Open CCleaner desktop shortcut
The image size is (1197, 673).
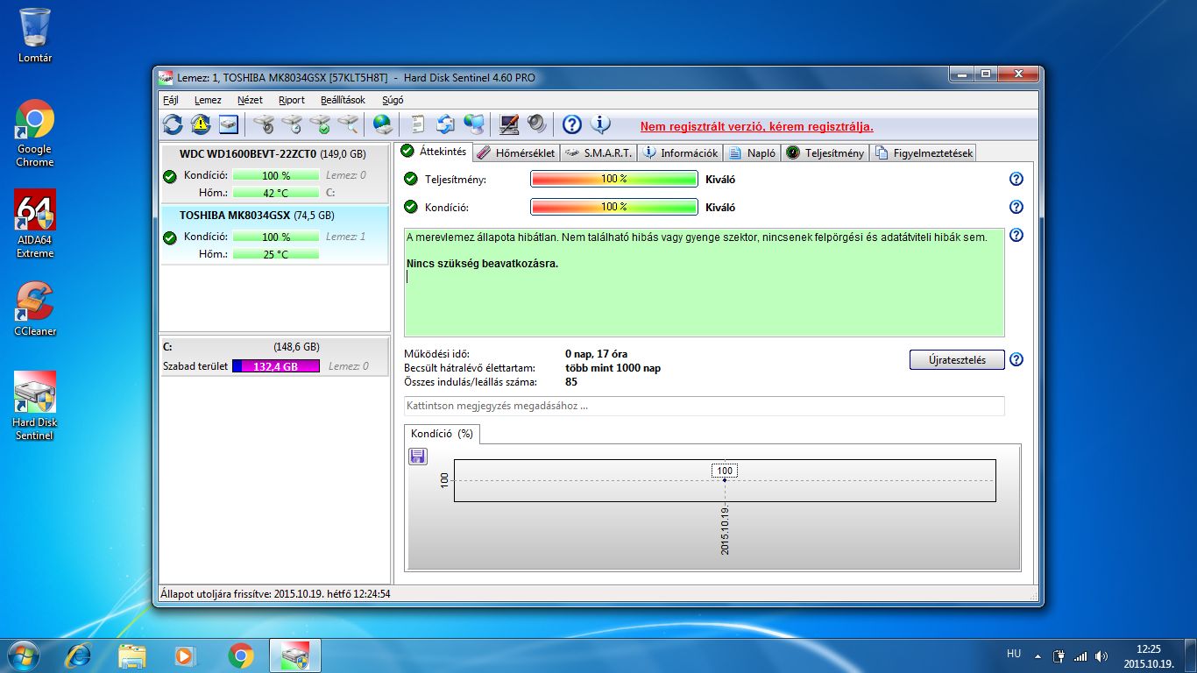coord(35,308)
